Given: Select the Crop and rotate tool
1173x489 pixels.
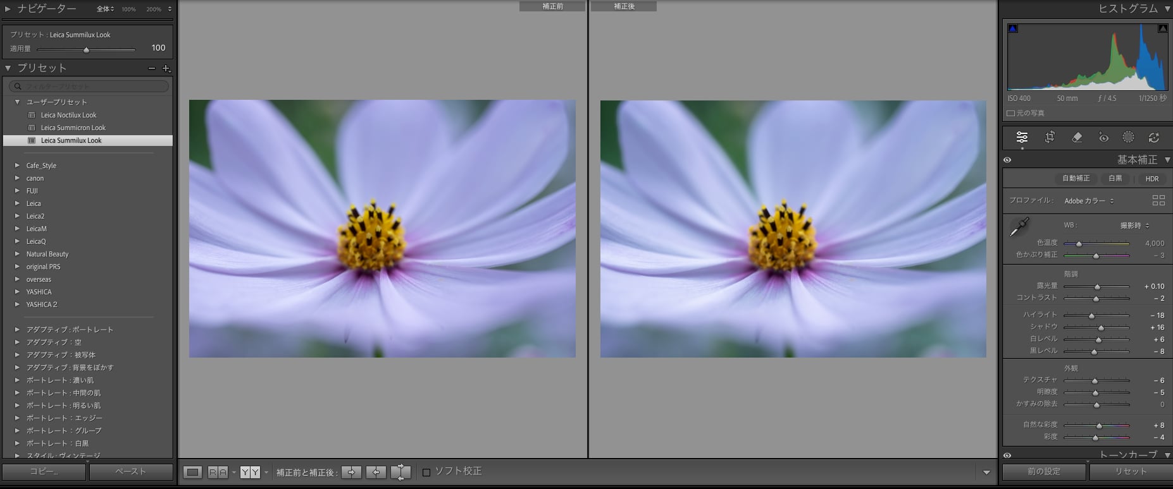Looking at the screenshot, I should (x=1049, y=137).
